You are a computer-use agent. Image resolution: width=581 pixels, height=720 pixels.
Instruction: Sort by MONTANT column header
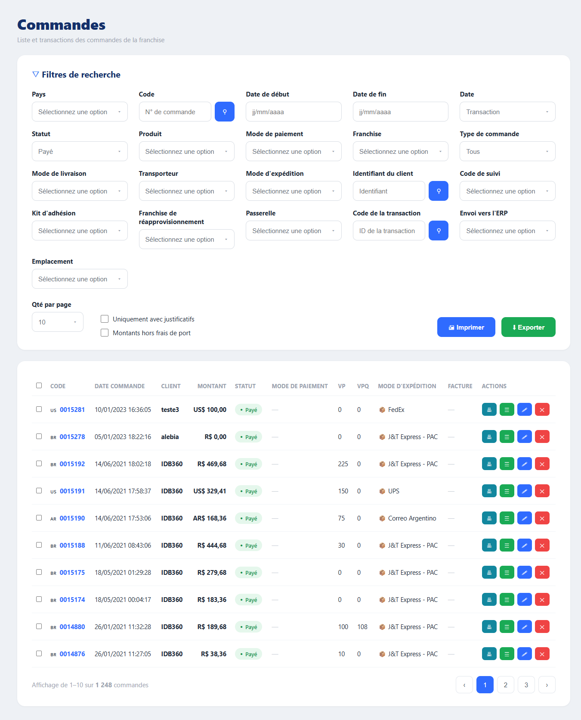click(x=212, y=386)
